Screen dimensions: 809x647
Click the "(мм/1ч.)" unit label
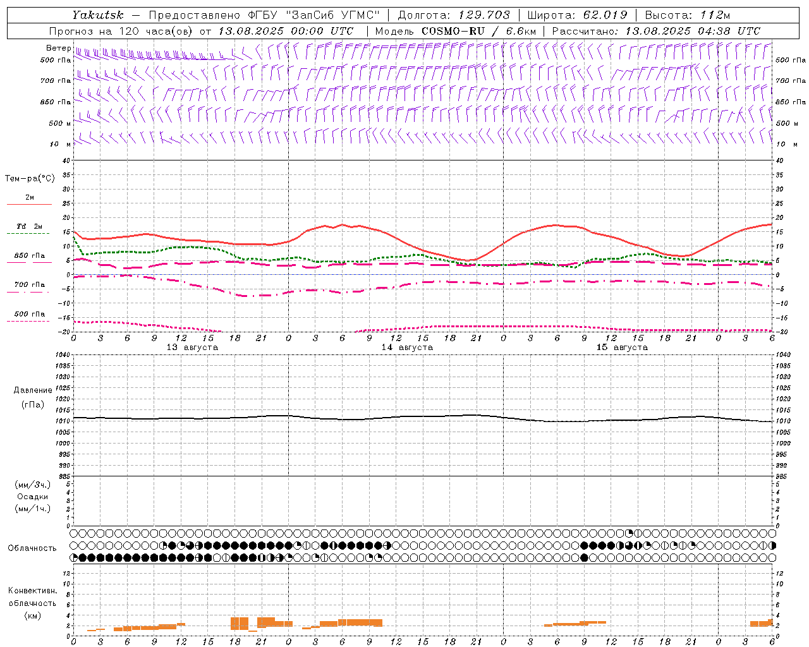[33, 509]
